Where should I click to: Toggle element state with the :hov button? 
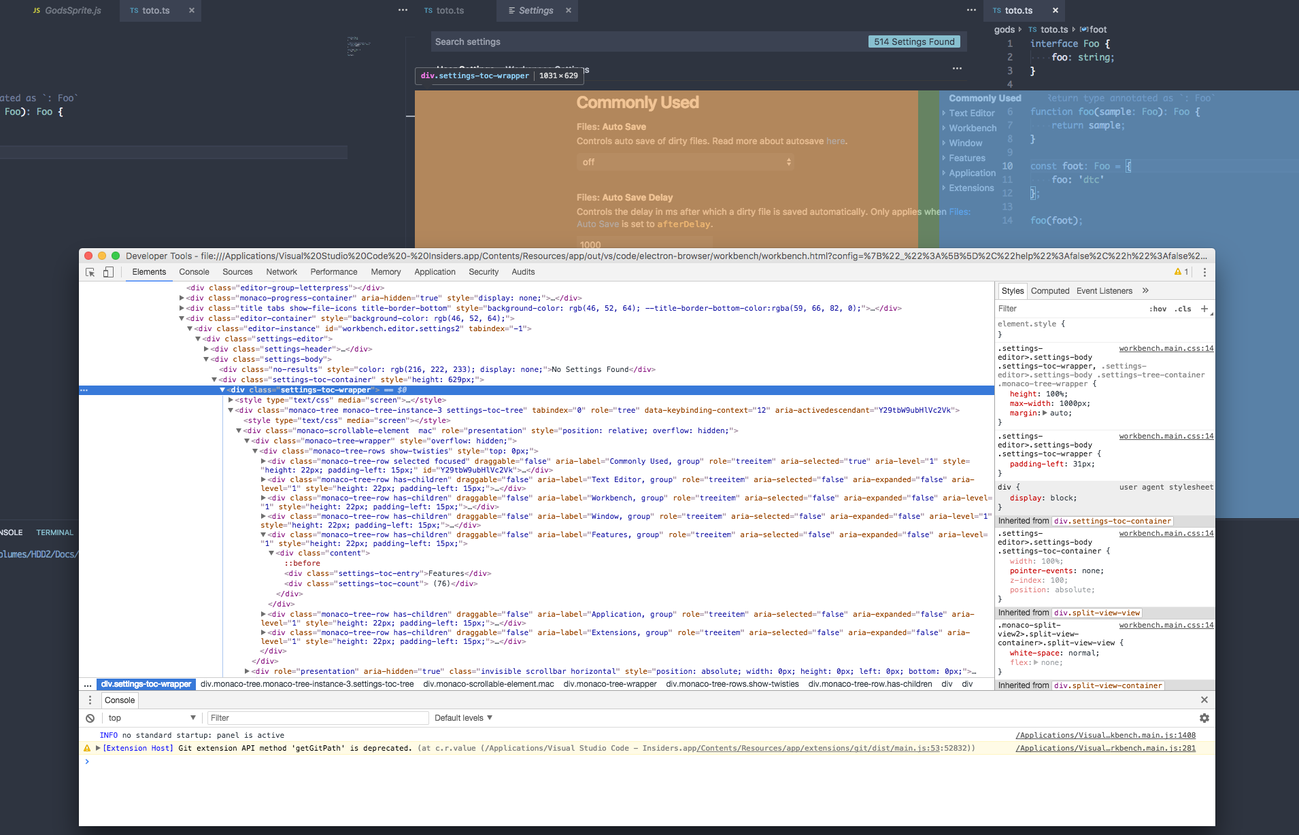click(1158, 309)
